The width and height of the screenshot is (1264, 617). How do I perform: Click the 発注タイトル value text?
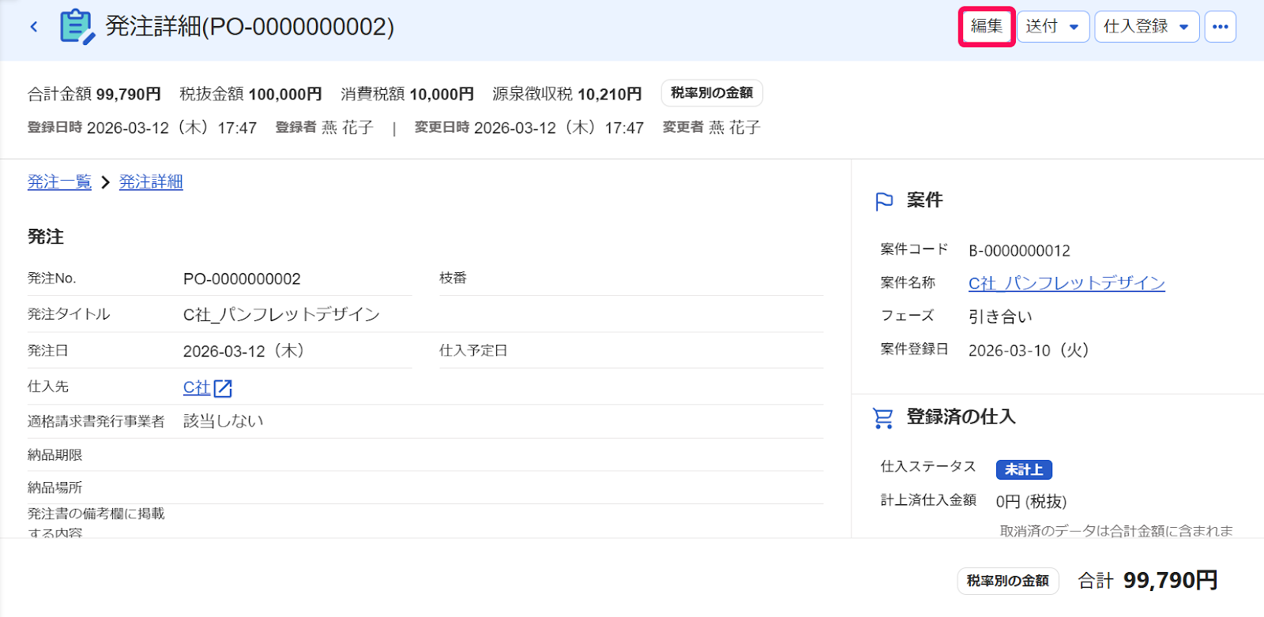(x=281, y=315)
